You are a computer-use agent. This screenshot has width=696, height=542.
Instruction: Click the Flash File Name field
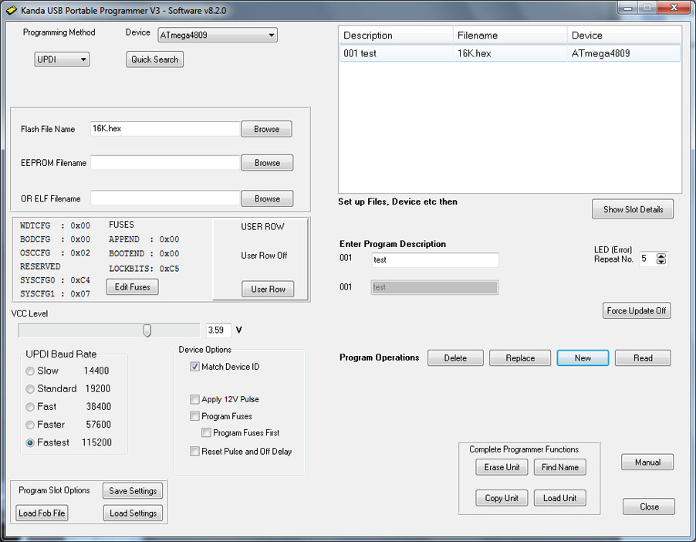165,129
